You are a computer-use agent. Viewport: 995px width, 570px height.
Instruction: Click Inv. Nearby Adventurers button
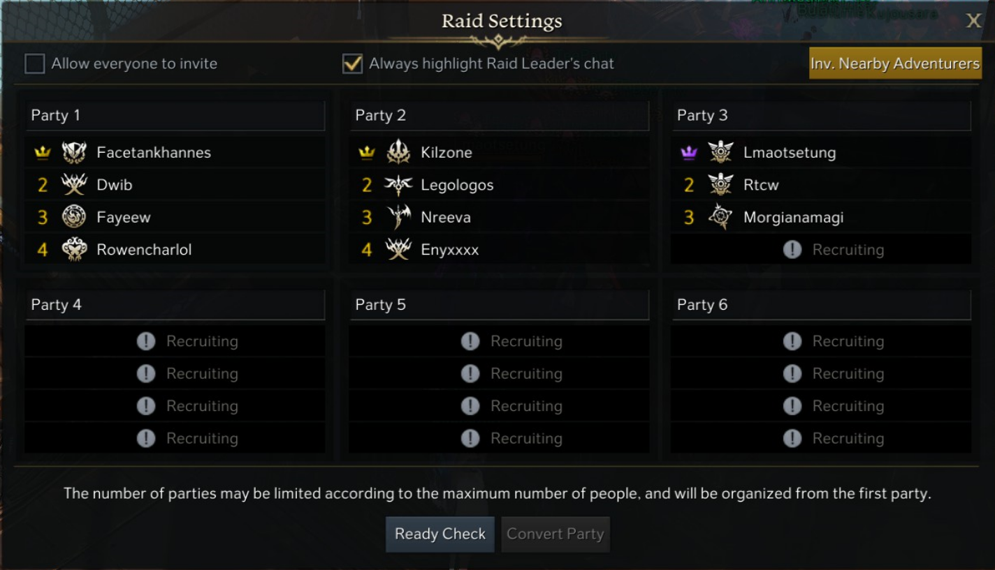click(895, 63)
